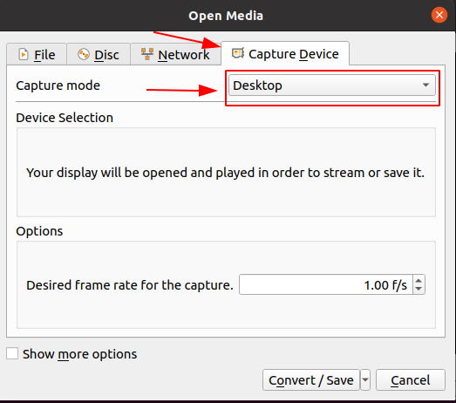Close the Open Media dialog

tap(439, 15)
